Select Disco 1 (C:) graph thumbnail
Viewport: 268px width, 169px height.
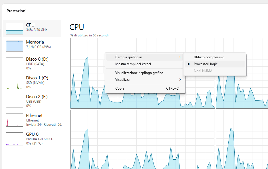(x=15, y=83)
